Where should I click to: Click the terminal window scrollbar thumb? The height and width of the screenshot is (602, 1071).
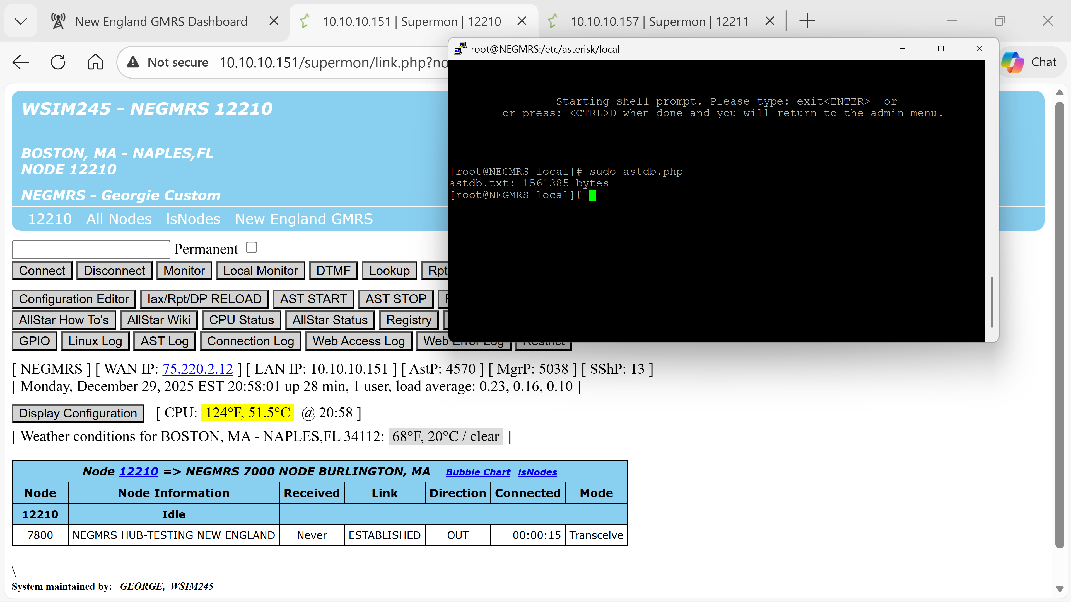[x=992, y=302]
